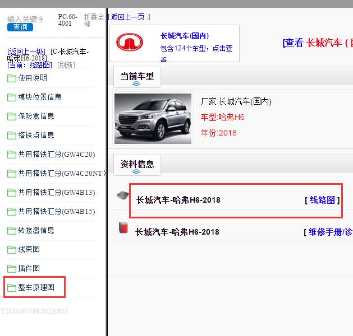
Task: Click the 返回上一页 link at top
Action: pyautogui.click(x=129, y=17)
